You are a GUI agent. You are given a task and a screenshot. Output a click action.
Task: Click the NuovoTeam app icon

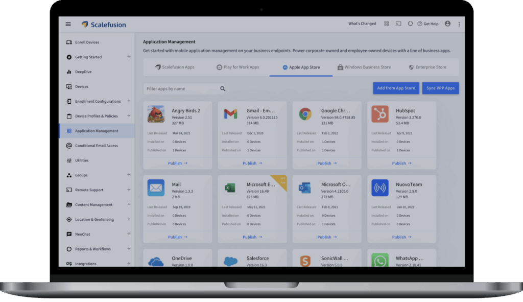(x=380, y=188)
